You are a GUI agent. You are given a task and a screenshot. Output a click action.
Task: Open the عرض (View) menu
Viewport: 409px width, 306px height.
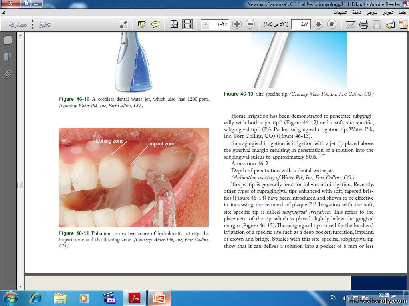pos(372,12)
